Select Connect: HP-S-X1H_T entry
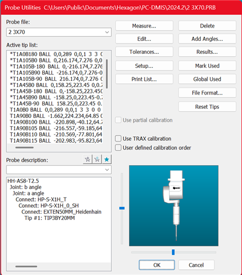 [x=41, y=199]
